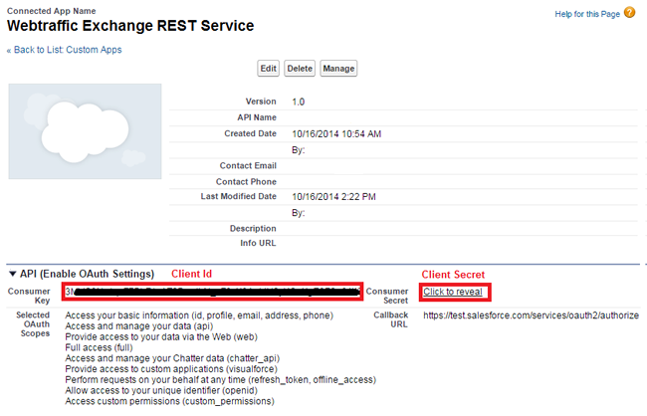Select the Callback URL test.salesforce.com value
Screen dimensions: 647x416
(532, 315)
